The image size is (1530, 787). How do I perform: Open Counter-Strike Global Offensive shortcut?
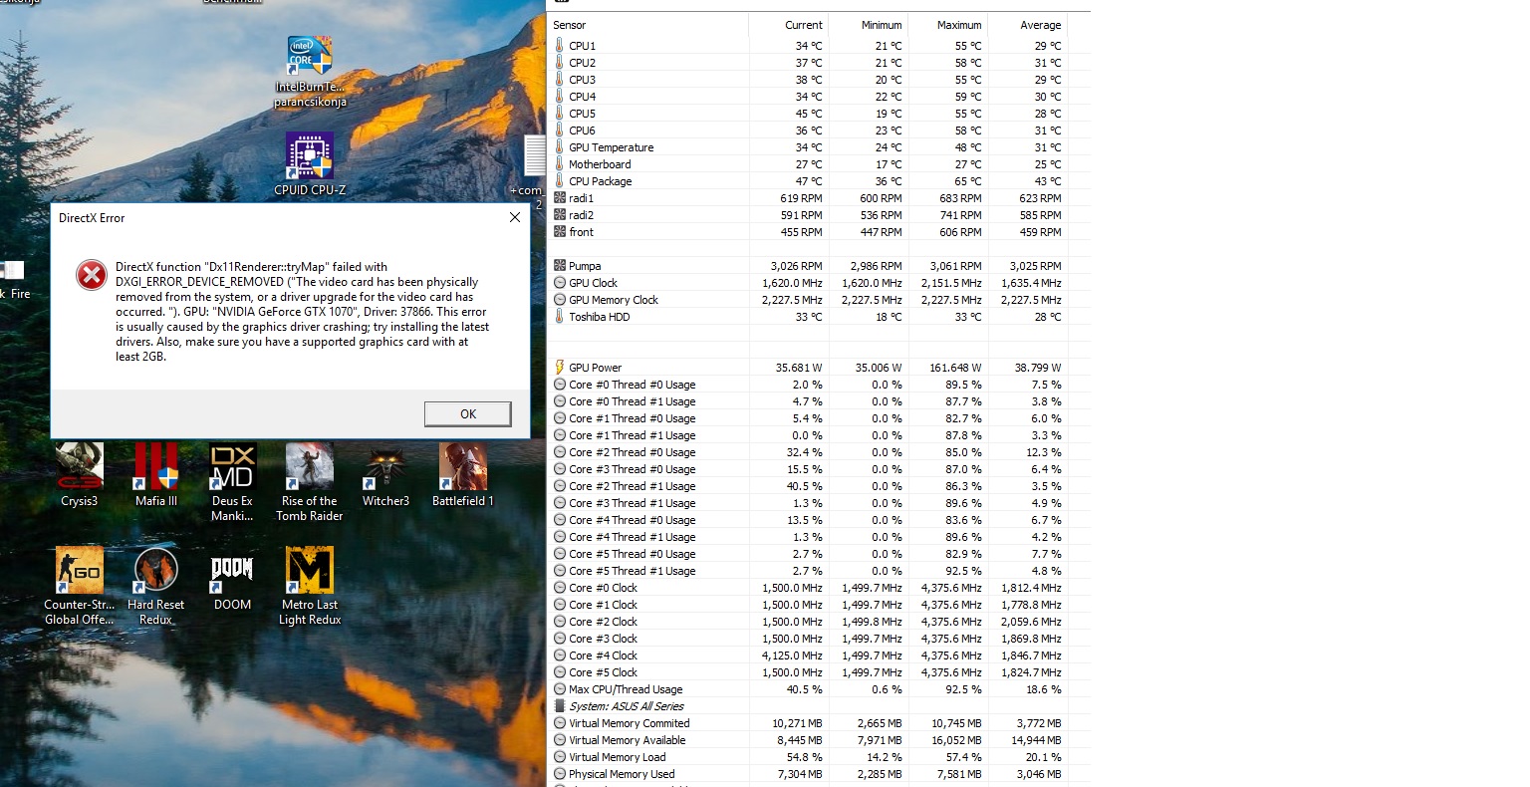pos(80,587)
